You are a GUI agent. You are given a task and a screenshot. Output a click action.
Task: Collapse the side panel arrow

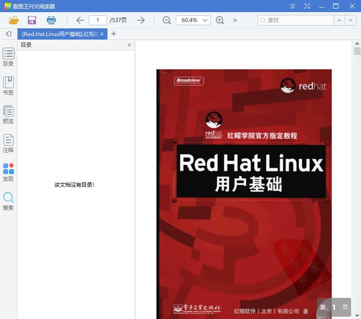pos(9,34)
